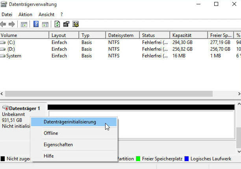The height and width of the screenshot is (169, 241).
Task: Click the Back arrow in toolbar
Action: (4, 24)
